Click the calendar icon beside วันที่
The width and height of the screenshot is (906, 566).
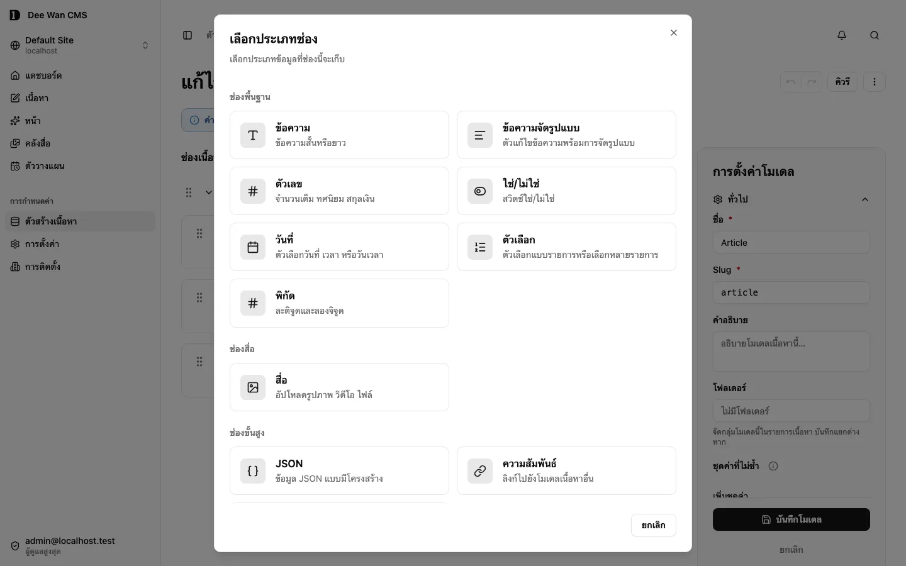[253, 247]
